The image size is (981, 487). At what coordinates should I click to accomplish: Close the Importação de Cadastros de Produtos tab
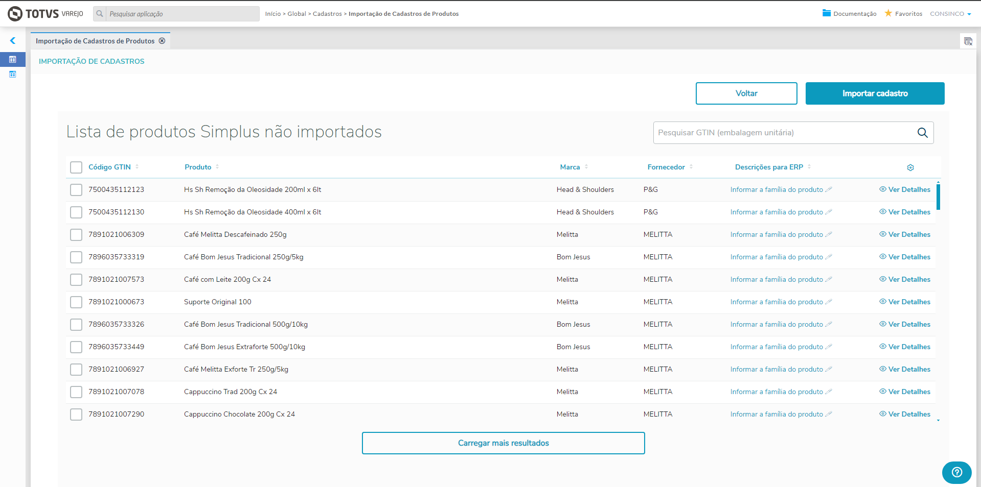coord(162,41)
